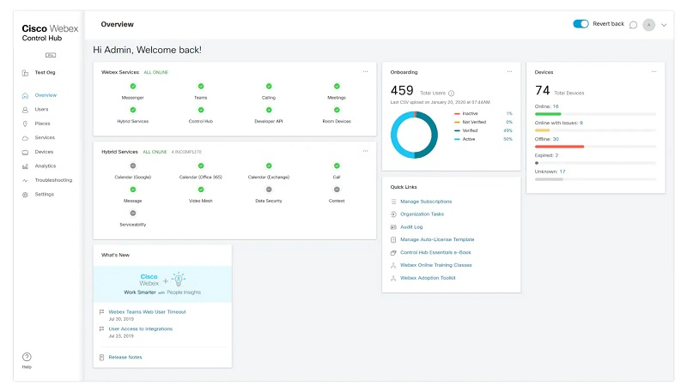Screen dimensions: 687x392
Task: Open User Access to Integrations news
Action: click(x=141, y=329)
